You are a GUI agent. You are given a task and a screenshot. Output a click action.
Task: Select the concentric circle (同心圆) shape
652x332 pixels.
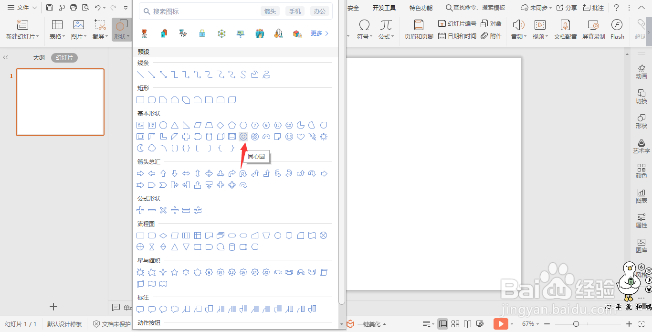tap(243, 137)
